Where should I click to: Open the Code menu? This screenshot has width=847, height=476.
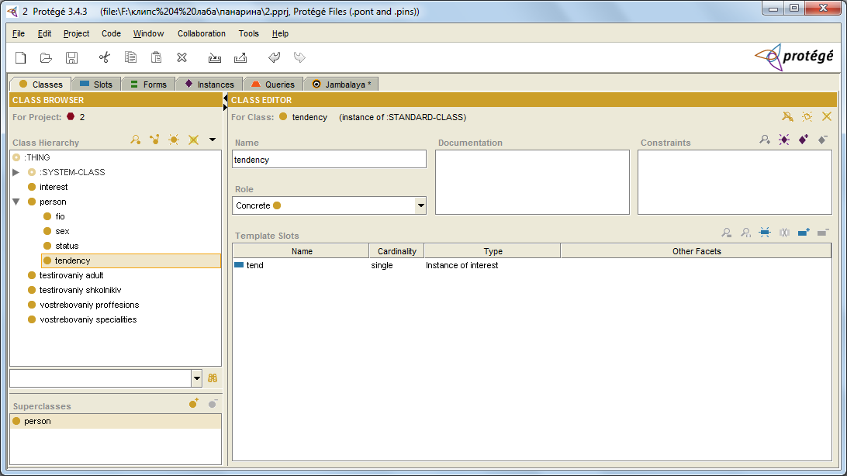(111, 33)
